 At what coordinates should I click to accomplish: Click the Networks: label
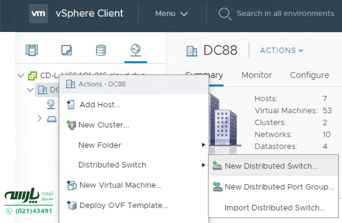click(x=273, y=135)
